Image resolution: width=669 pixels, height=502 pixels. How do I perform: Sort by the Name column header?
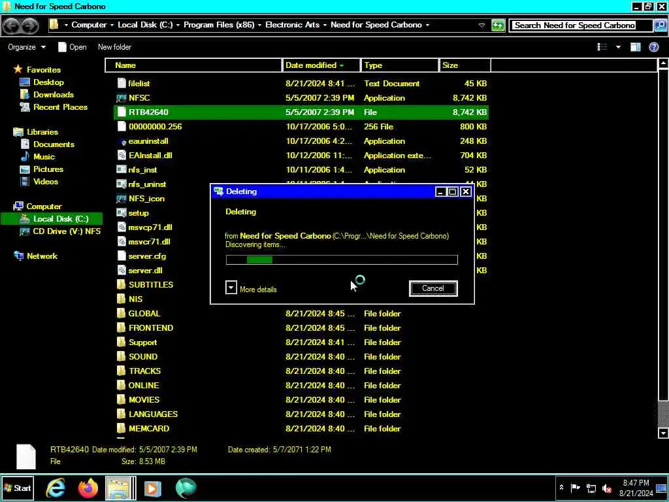[x=194, y=65]
